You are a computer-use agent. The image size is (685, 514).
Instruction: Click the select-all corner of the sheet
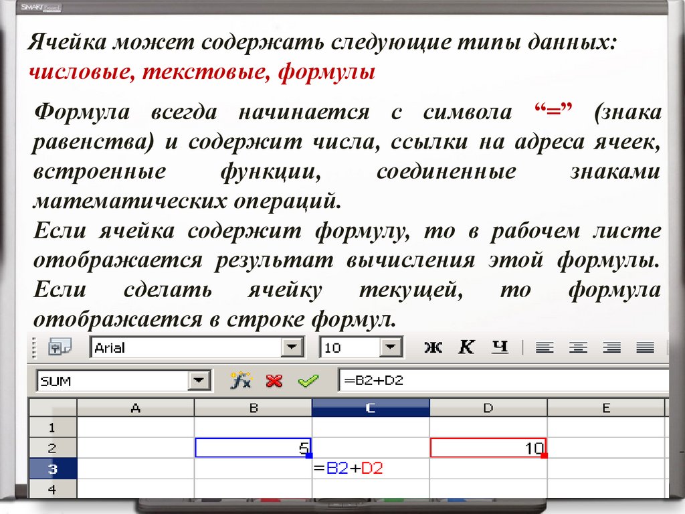[52, 408]
